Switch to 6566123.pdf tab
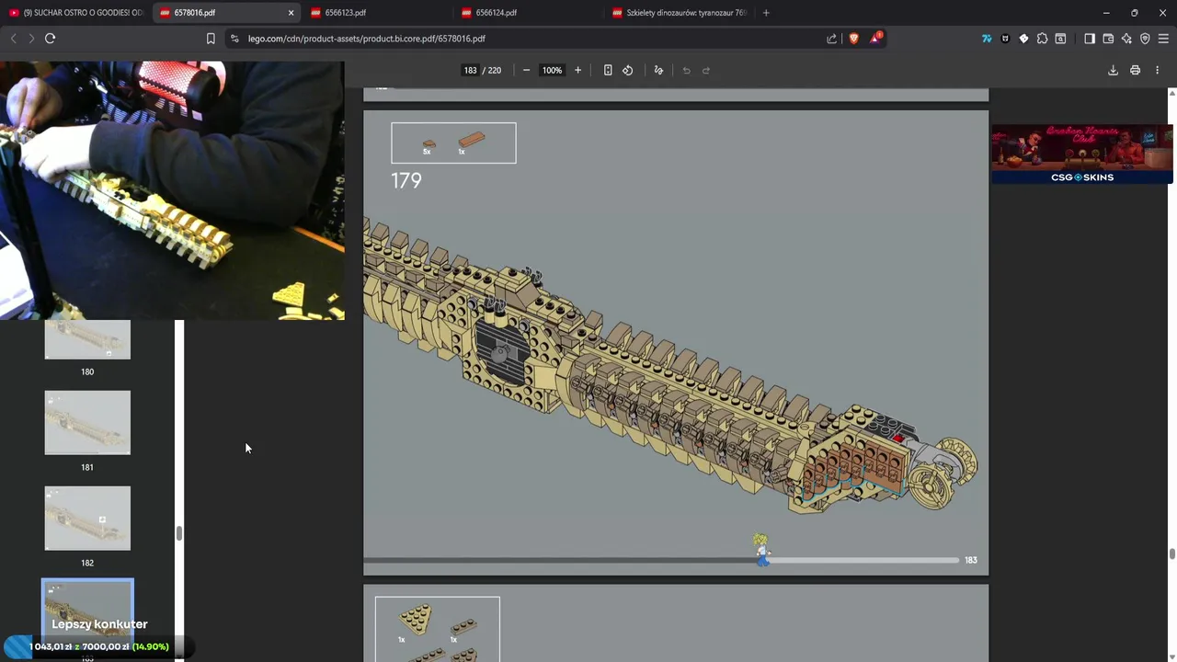The width and height of the screenshot is (1177, 662). click(377, 13)
